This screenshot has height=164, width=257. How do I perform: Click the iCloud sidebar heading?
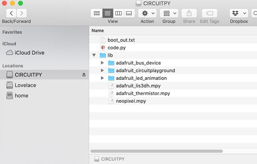pos(9,44)
